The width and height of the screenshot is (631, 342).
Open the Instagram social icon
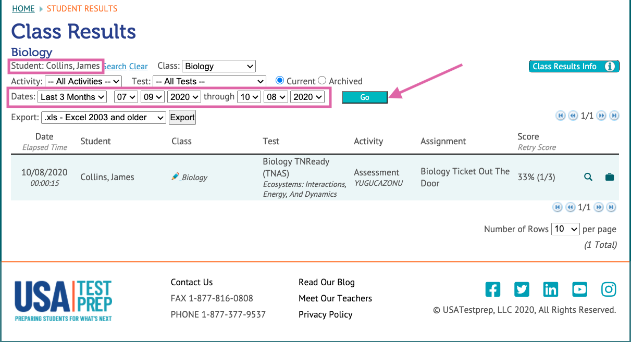point(609,289)
